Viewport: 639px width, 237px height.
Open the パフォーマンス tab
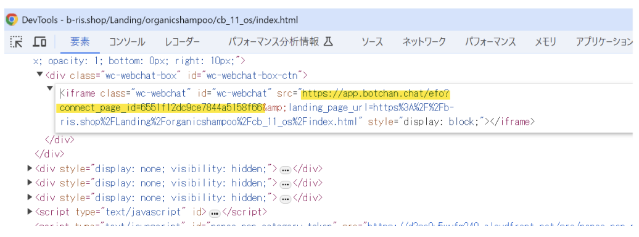[491, 41]
